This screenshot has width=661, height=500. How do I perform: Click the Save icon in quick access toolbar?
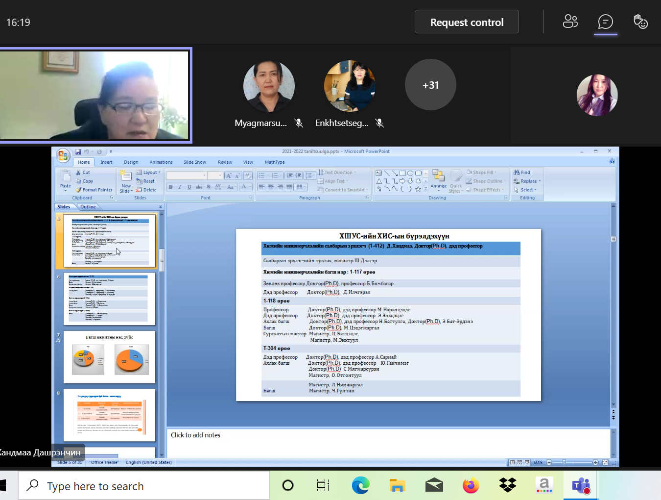coord(78,152)
